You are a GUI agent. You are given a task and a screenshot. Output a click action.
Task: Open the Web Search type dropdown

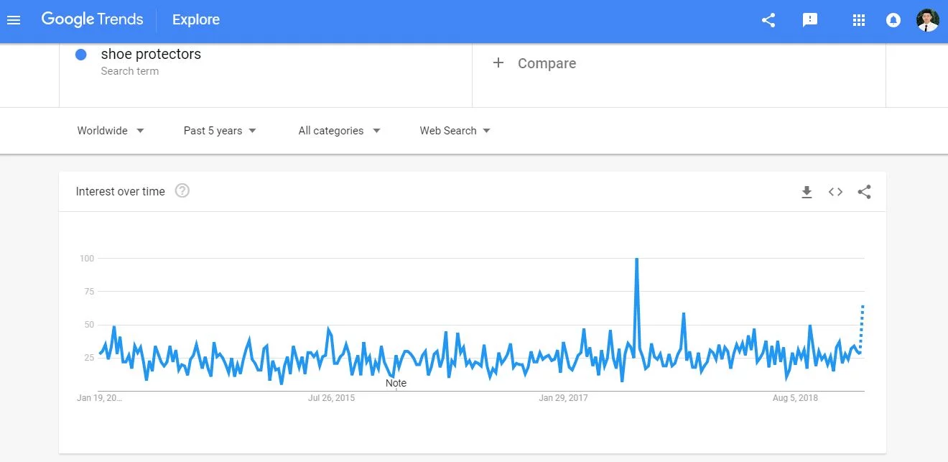pos(455,131)
